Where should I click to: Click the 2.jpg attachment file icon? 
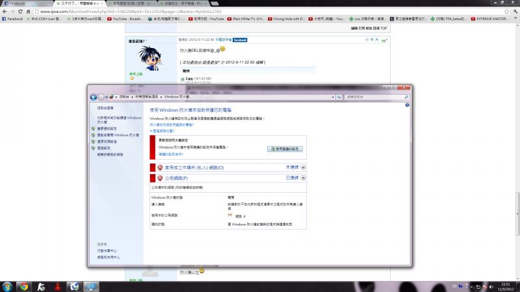182,79
